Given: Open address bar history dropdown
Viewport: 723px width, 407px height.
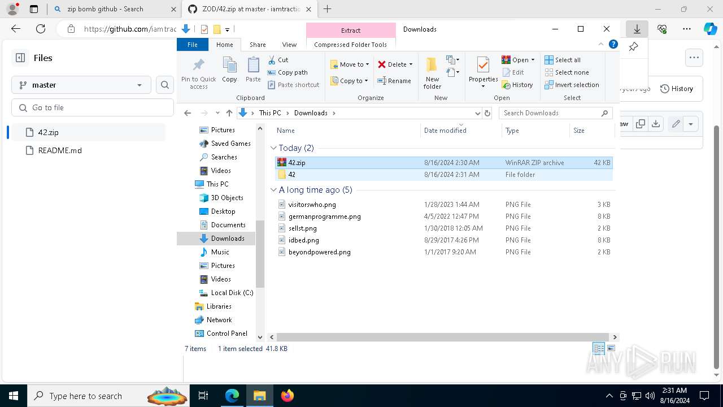Looking at the screenshot, I should point(478,113).
